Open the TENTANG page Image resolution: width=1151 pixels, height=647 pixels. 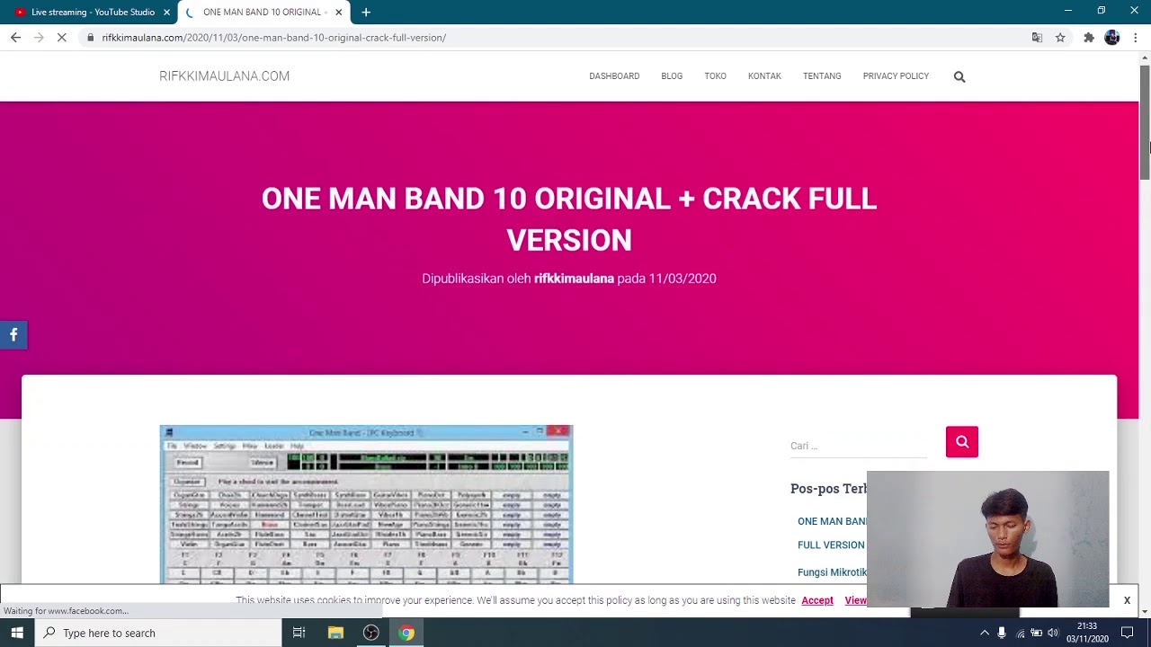tap(822, 76)
